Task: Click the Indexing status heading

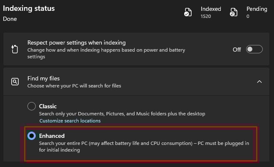Action: (29, 8)
